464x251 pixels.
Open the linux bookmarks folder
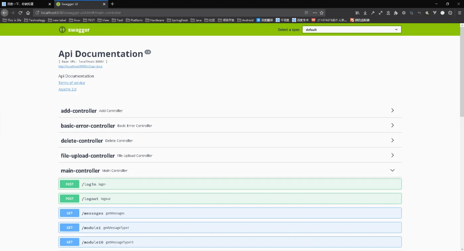pyautogui.click(x=75, y=20)
